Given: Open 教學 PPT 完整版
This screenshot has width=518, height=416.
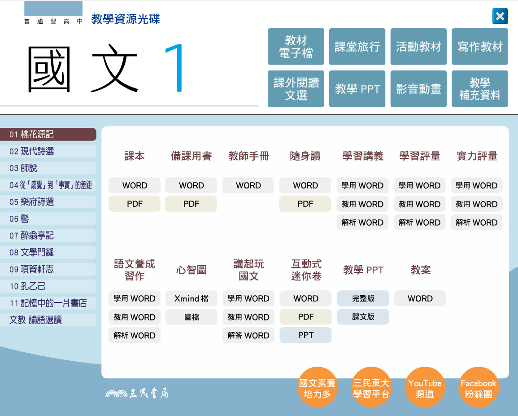Looking at the screenshot, I should (363, 298).
